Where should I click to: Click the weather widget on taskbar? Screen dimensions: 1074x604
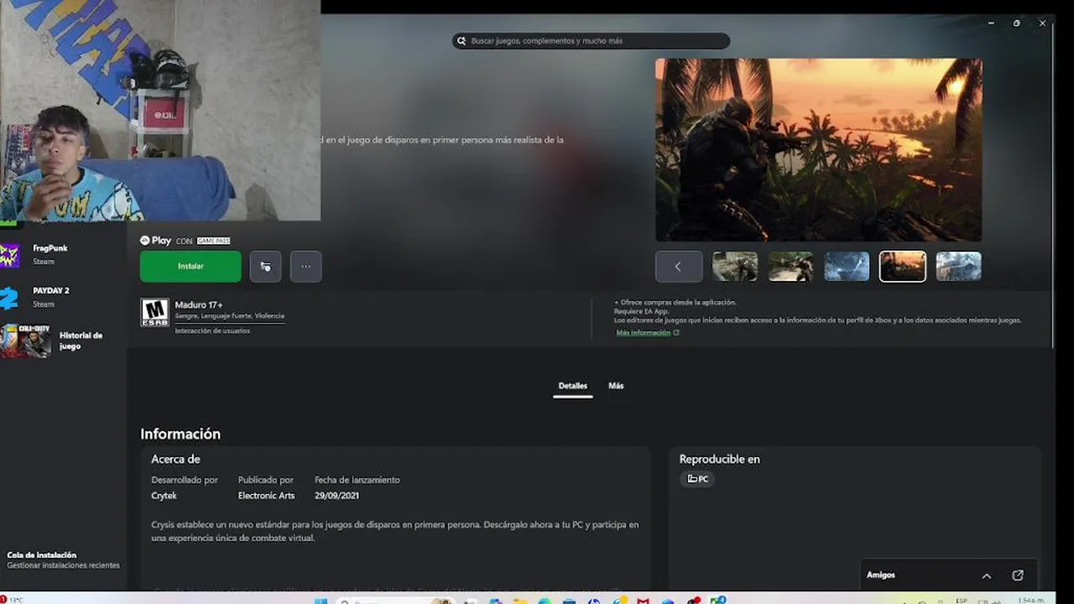[13, 600]
